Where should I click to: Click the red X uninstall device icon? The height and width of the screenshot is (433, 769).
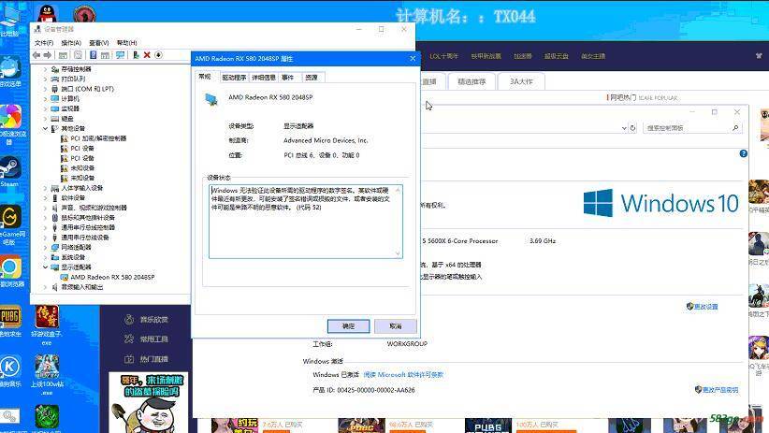coord(147,55)
